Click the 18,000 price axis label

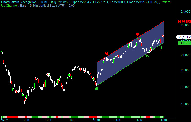pos(185,104)
